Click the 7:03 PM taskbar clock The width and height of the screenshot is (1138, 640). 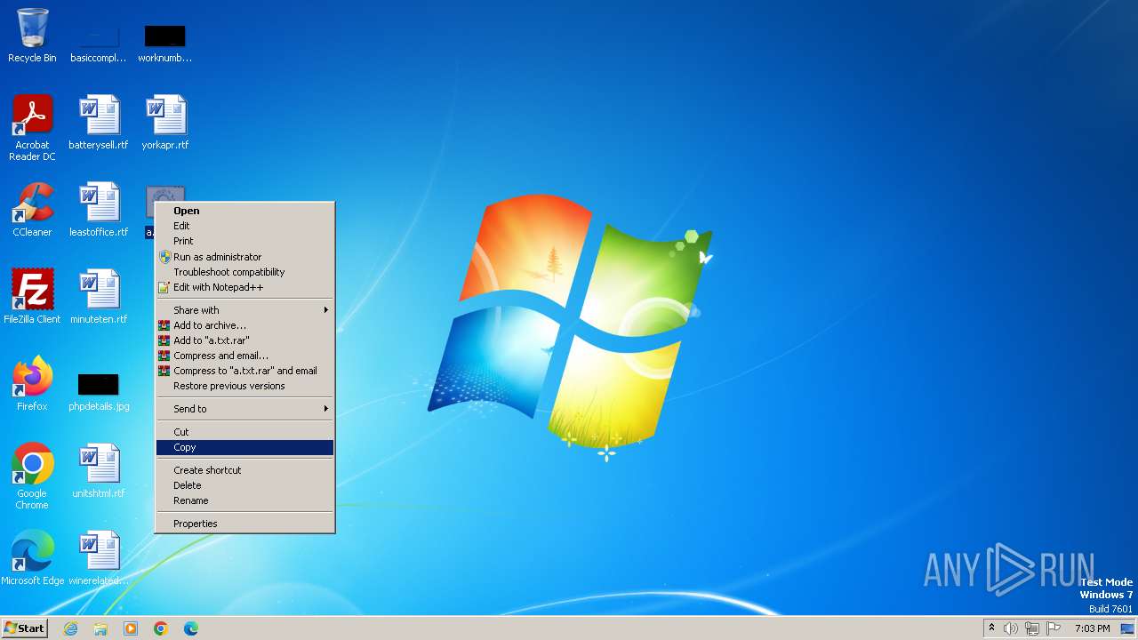(x=1092, y=628)
